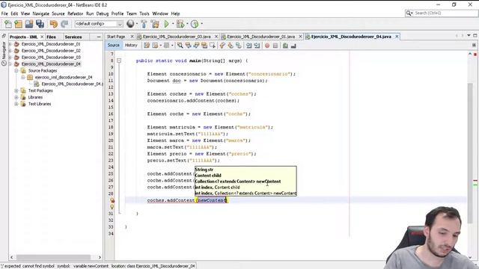Open the default config combo box
Viewport: 479px width, 269px height.
pos(99,24)
